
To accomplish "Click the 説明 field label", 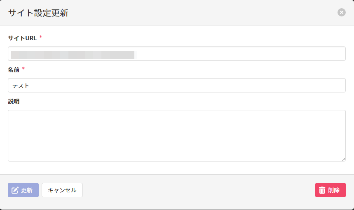I will click(14, 102).
